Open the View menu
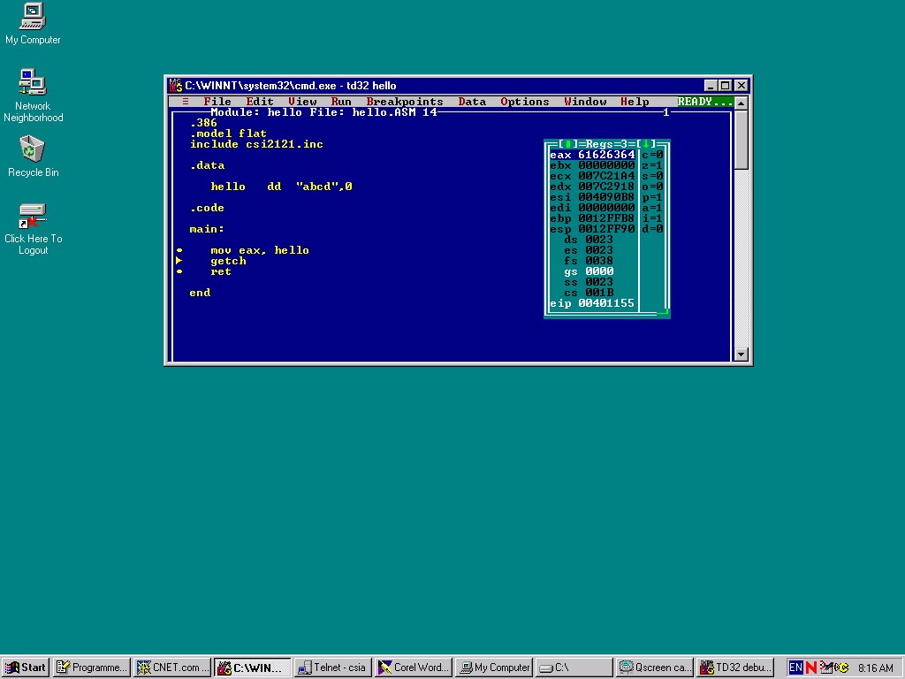 302,102
